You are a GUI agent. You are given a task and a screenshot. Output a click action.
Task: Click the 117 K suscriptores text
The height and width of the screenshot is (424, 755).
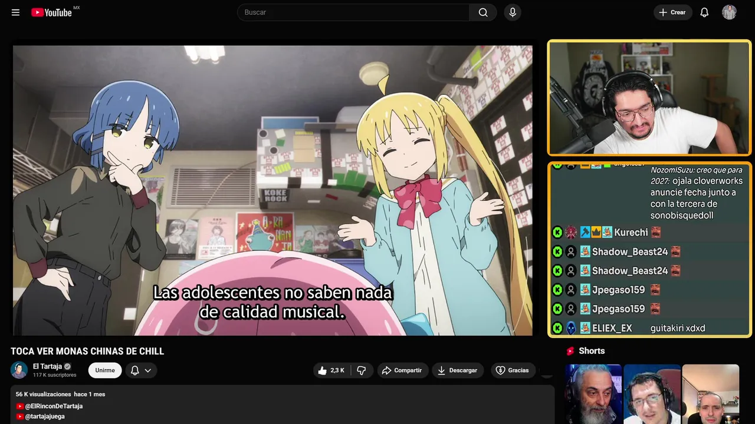click(x=55, y=375)
